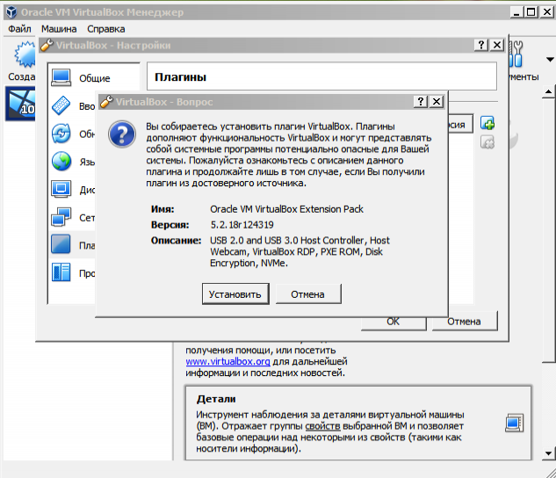The image size is (556, 478).
Task: Click Установить to install the extension pack
Action: [x=235, y=294]
